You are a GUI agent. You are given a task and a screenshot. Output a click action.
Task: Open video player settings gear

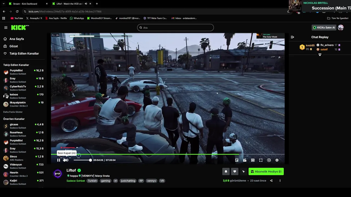pyautogui.click(x=277, y=160)
